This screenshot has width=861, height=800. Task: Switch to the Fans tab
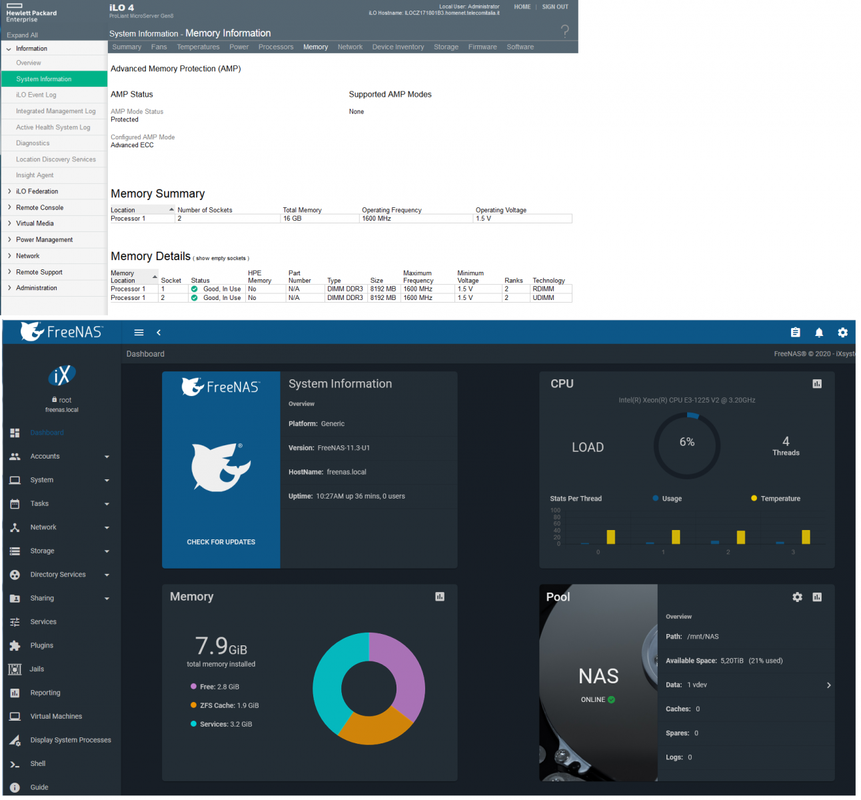[159, 47]
